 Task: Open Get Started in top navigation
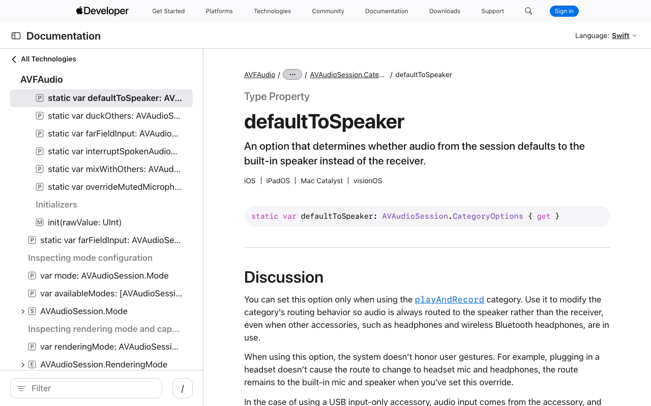[168, 11]
